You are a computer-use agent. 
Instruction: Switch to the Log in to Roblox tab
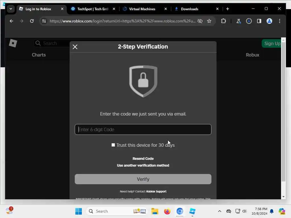pos(38,9)
